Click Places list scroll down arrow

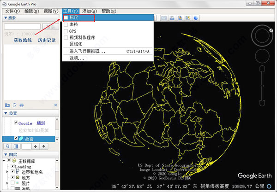57,140
